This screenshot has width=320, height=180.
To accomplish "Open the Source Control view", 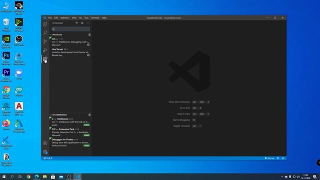I will [x=45, y=41].
